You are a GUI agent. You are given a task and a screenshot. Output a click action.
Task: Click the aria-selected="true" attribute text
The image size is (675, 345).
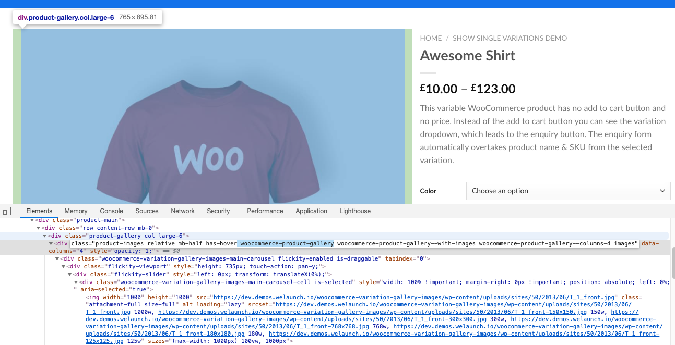[115, 289]
